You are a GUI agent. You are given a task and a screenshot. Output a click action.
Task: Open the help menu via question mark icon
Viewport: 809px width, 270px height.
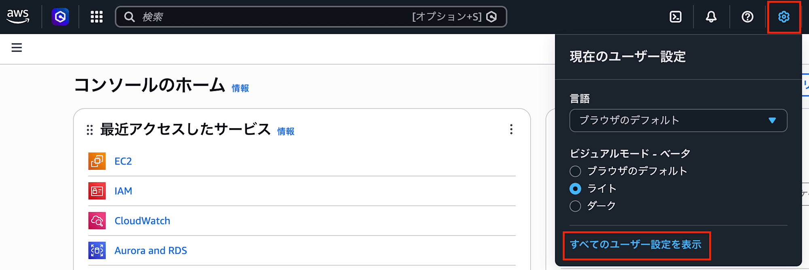point(747,17)
